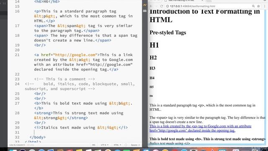Click rendered 'This is a standard paragraph tag' text
The image size is (268, 151).
[173, 105]
